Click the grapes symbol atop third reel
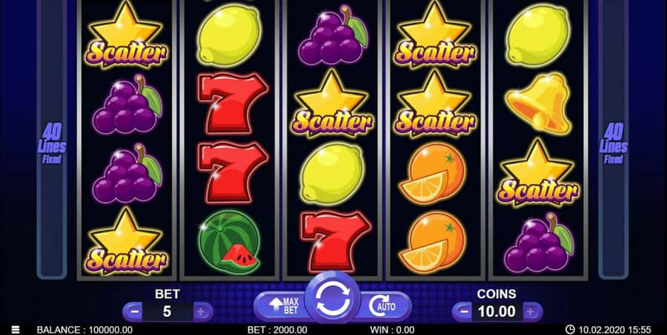Viewport: 667px width, 335px height. (333, 35)
